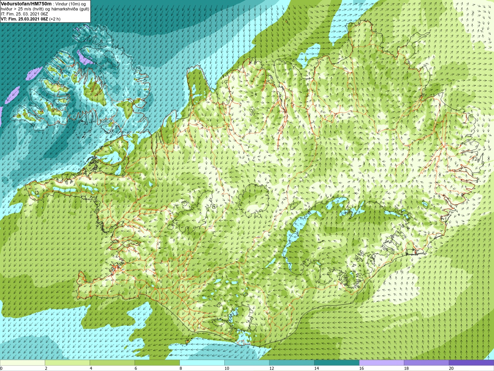Click the legend tick label '14'

coord(316,368)
